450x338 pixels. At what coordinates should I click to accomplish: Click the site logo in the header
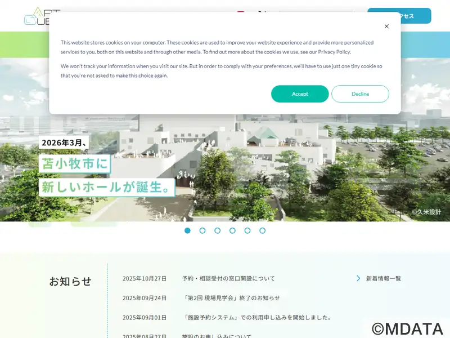point(37,16)
